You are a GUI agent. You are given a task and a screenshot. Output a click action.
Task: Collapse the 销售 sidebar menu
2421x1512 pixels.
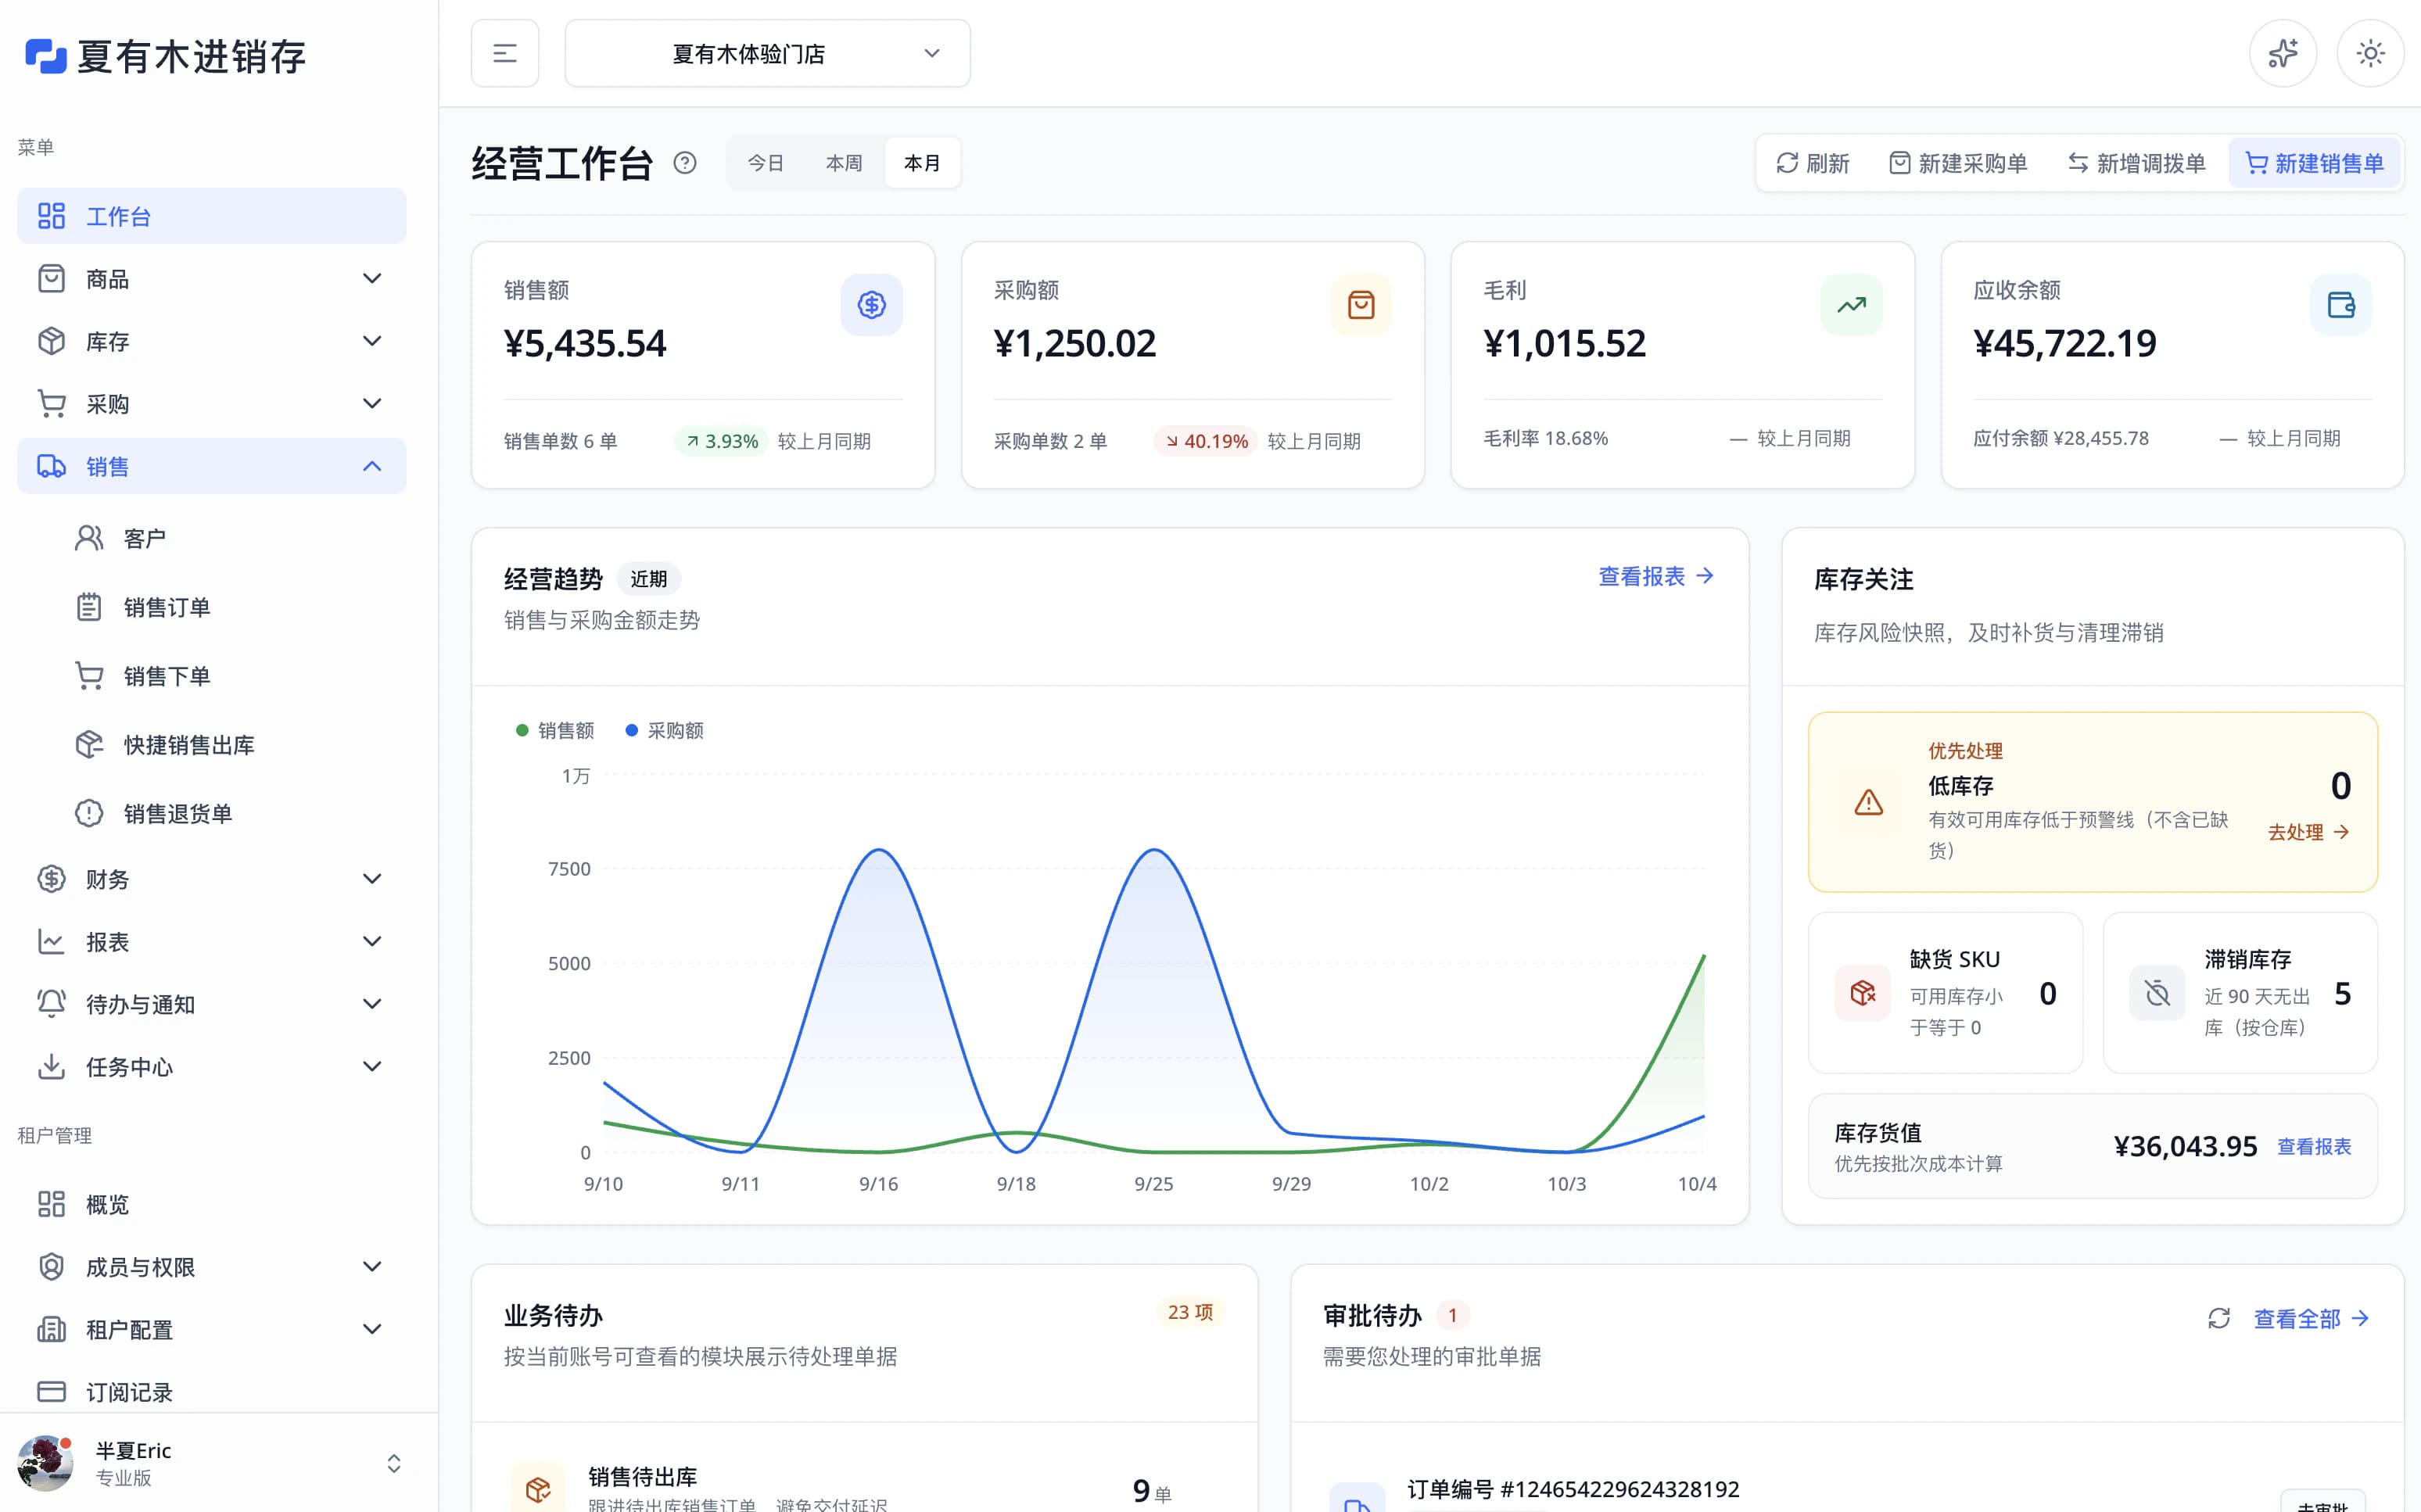(x=212, y=466)
